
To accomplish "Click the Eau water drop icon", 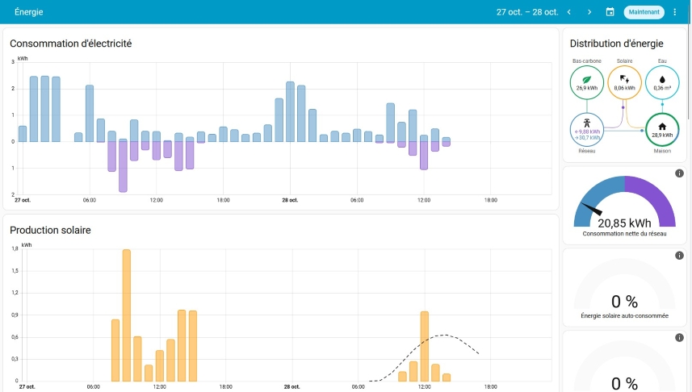I will [x=662, y=78].
